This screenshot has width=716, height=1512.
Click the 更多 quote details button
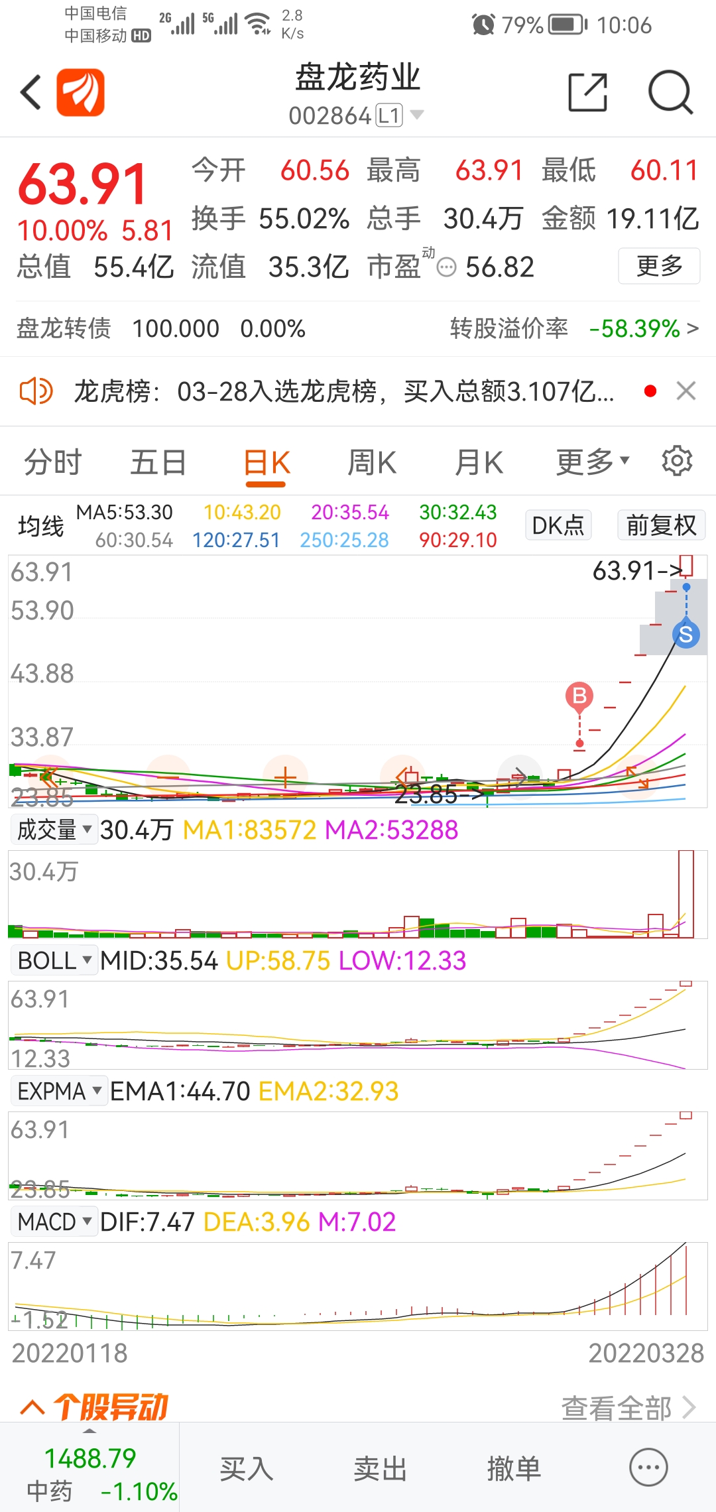point(659,266)
